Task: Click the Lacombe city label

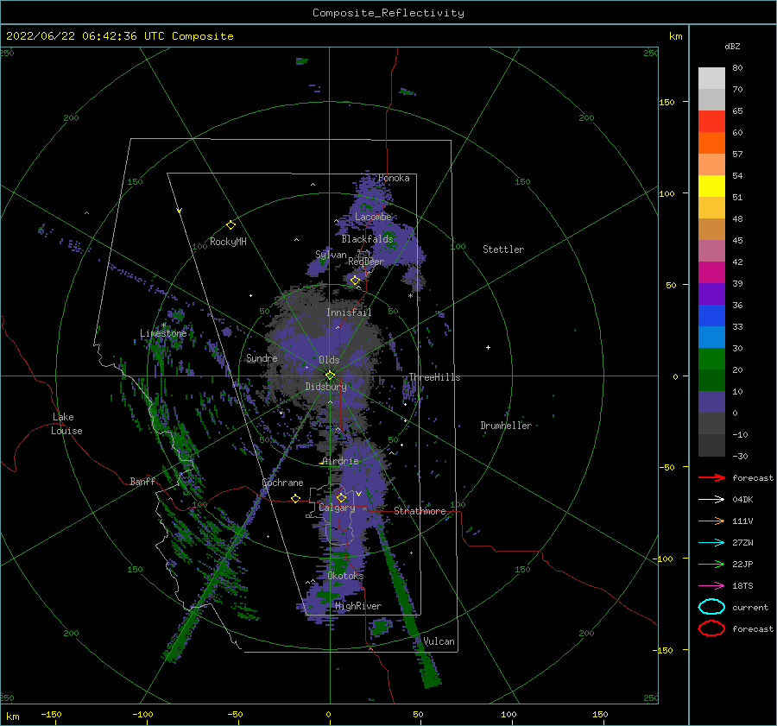Action: (x=373, y=217)
